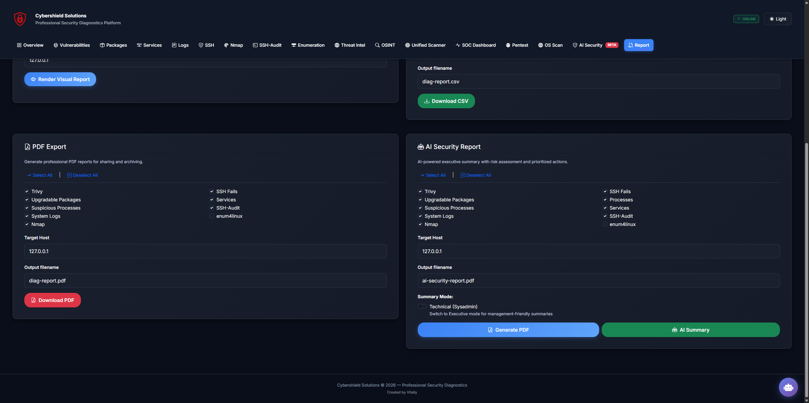This screenshot has height=403, width=809.
Task: Switch to the Unified Scanner tab
Action: click(425, 45)
